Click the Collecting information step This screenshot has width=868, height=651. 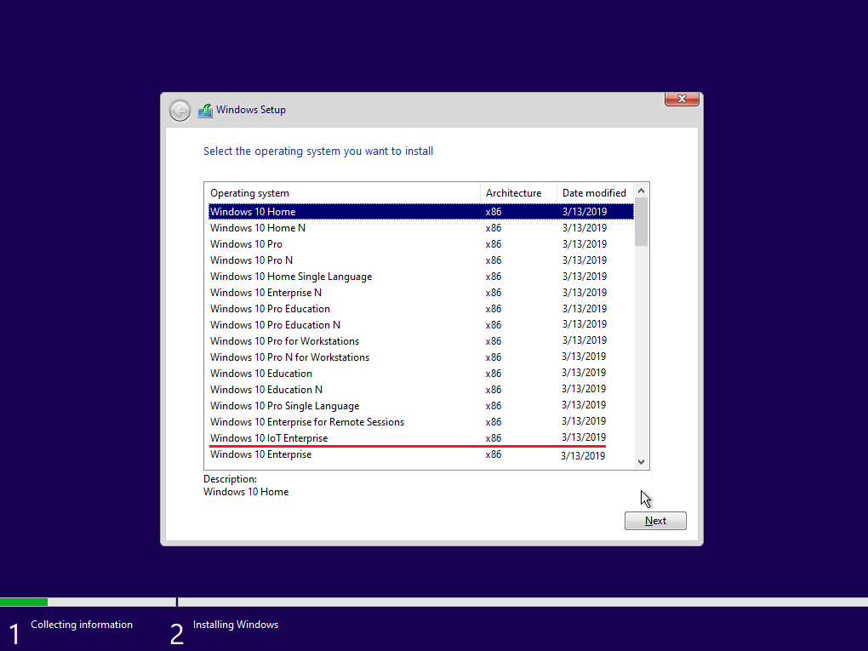pyautogui.click(x=82, y=624)
